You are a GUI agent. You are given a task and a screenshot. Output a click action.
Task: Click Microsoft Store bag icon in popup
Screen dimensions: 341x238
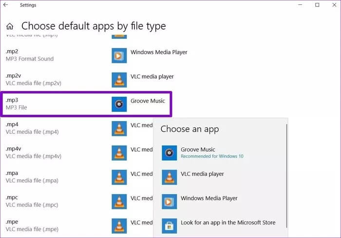click(169, 226)
